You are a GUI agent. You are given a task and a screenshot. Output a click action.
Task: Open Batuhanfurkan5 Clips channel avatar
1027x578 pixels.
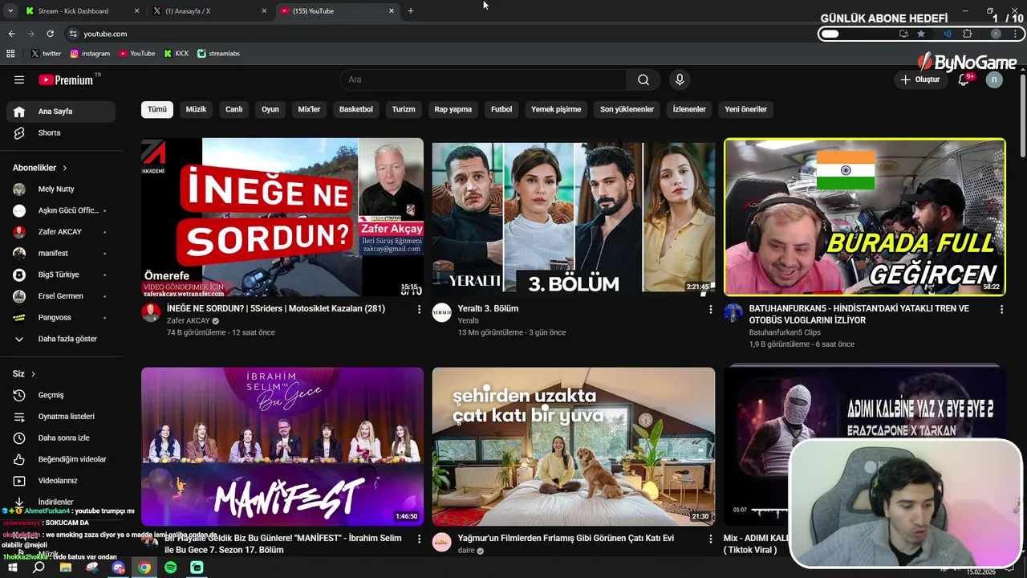(x=733, y=312)
